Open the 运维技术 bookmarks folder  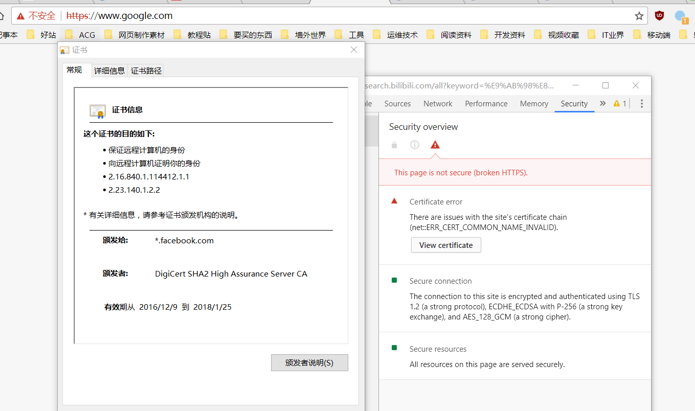point(395,35)
